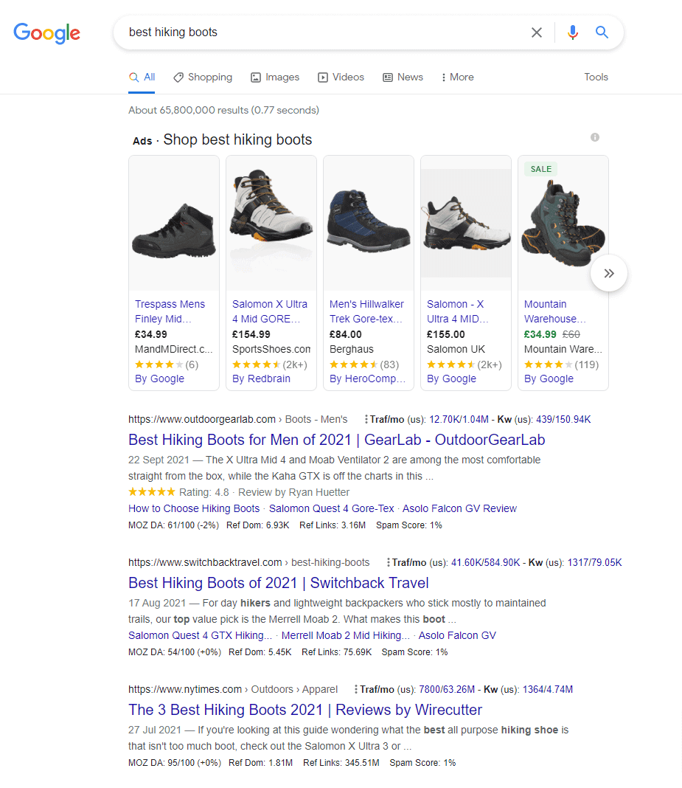682x788 pixels.
Task: Click the outdoorgearlab keyword value 439/150.94K
Action: tap(563, 420)
